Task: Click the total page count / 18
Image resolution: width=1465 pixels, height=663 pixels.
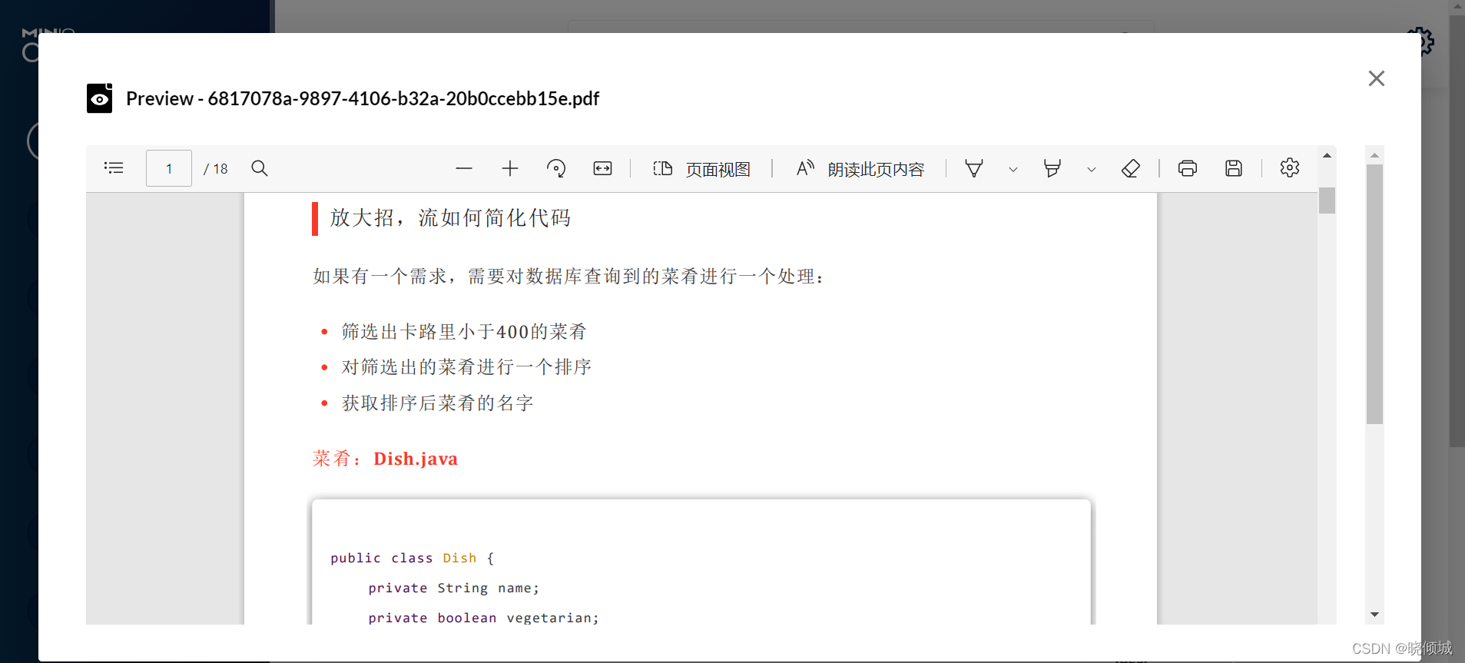Action: [x=216, y=169]
